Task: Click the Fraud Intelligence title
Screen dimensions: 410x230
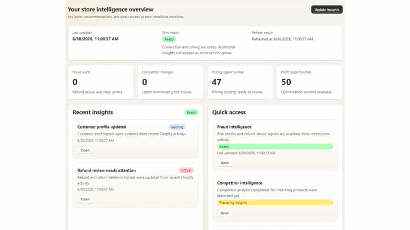Action: coord(234,127)
